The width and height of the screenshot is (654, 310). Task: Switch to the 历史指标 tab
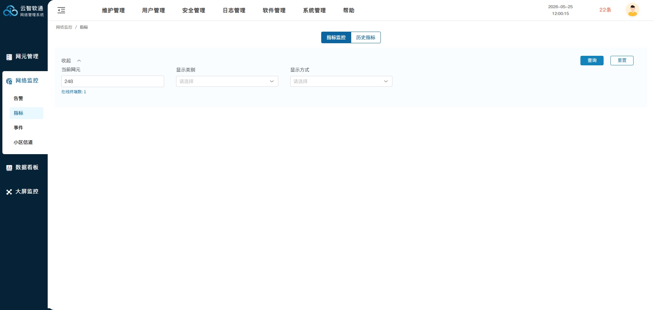pyautogui.click(x=366, y=37)
